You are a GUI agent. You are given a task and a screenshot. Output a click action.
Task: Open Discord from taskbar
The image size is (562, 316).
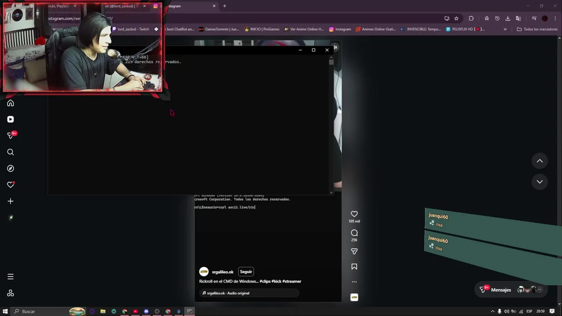(x=146, y=312)
